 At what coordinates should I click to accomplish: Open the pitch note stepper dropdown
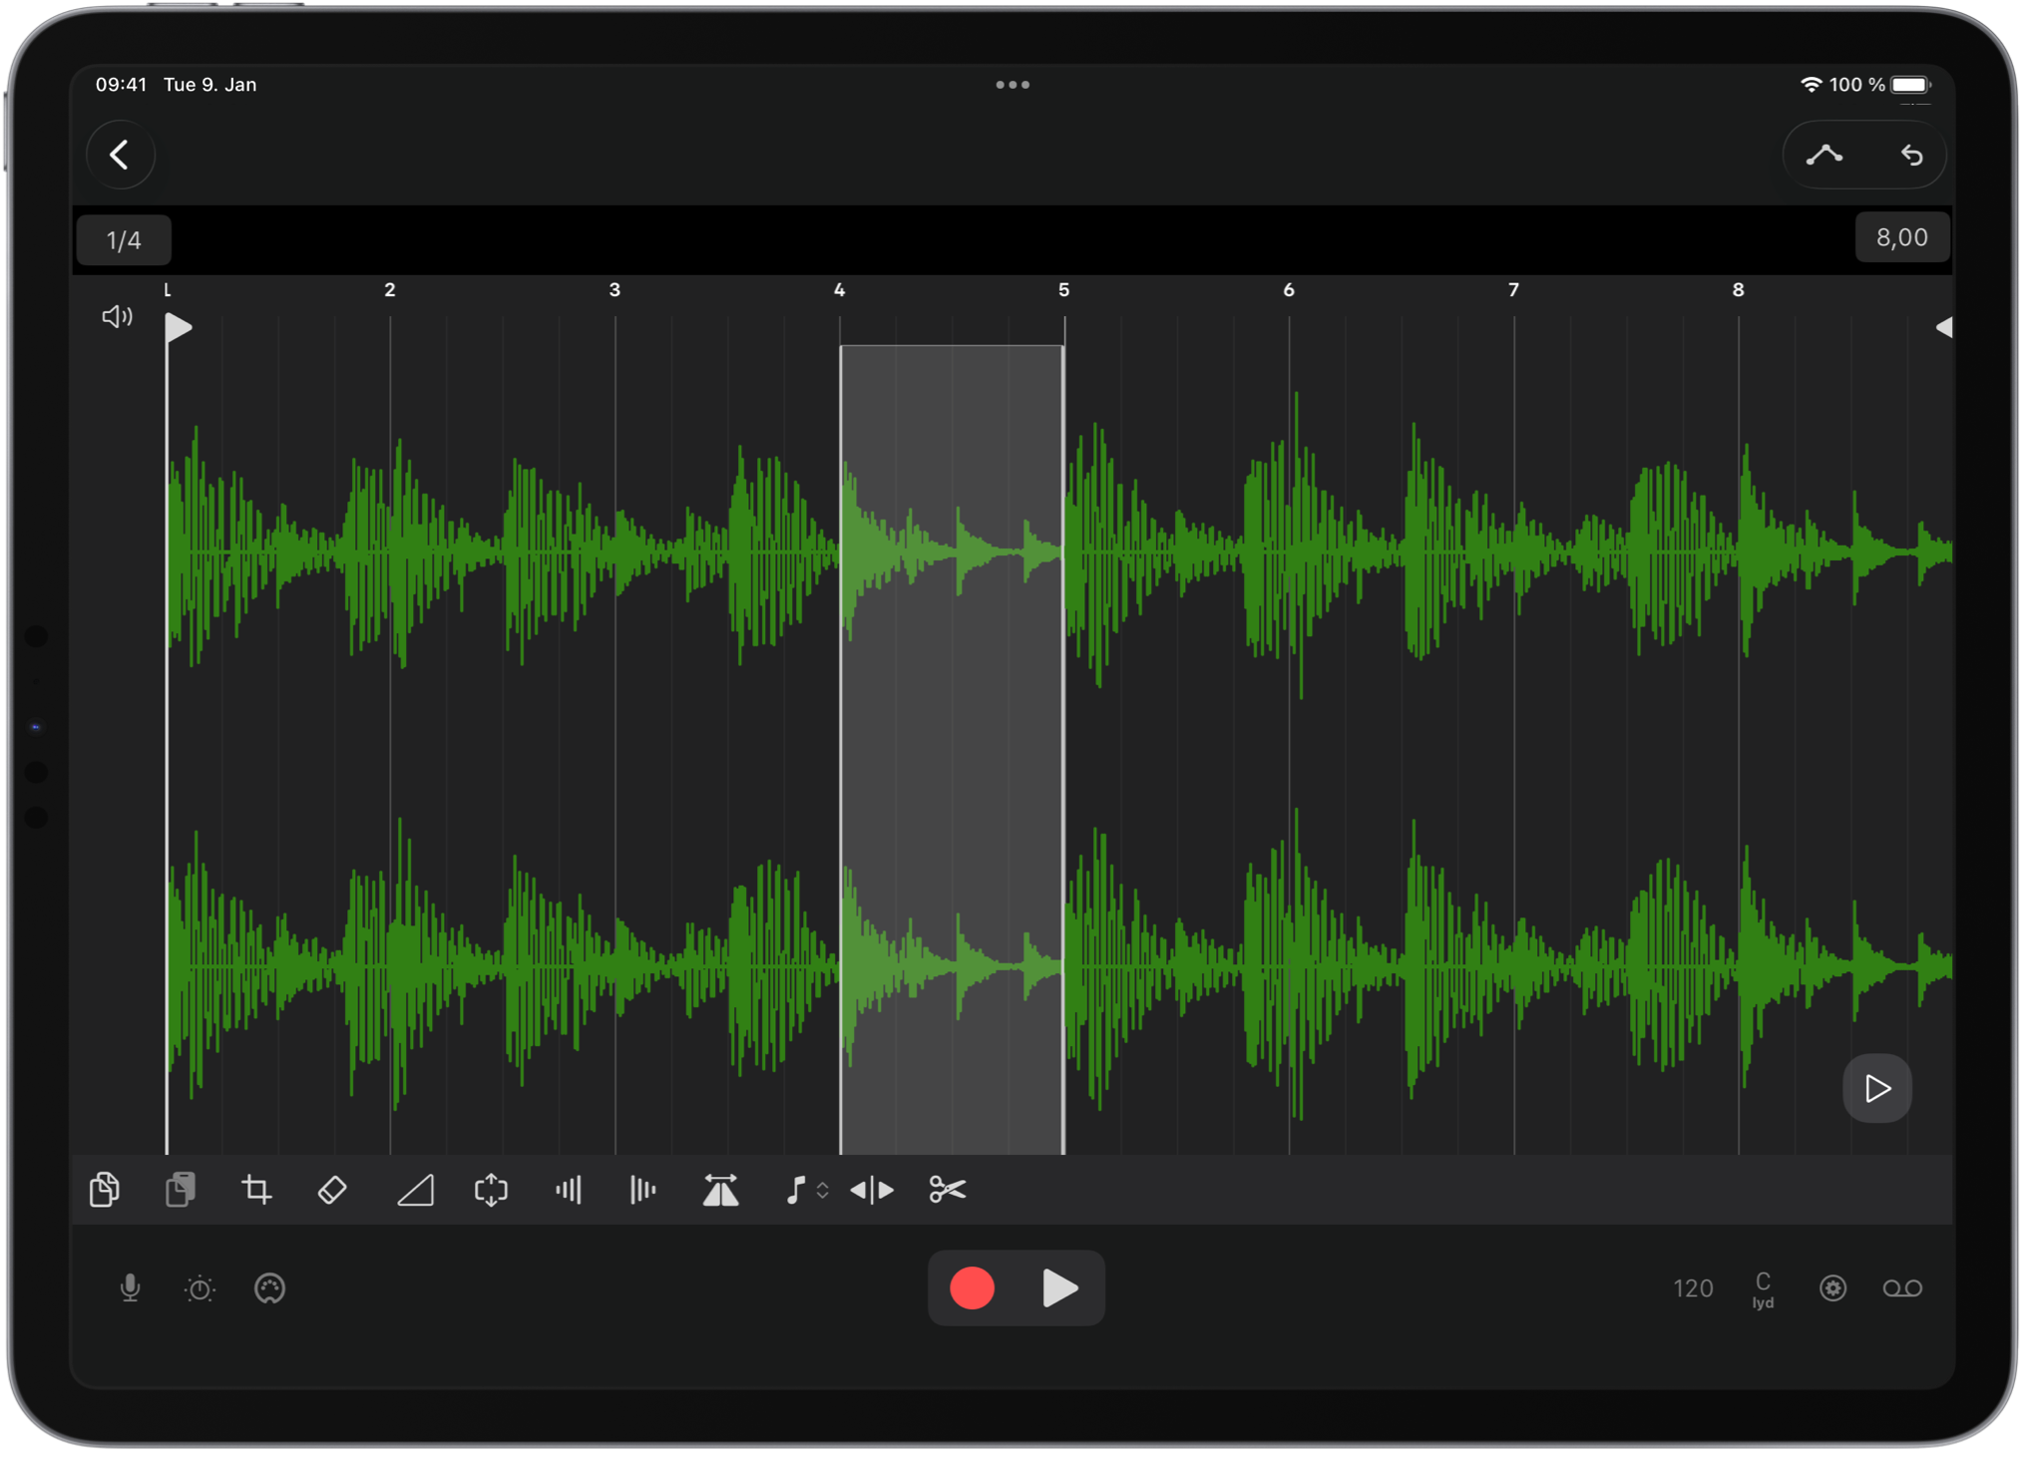(806, 1190)
